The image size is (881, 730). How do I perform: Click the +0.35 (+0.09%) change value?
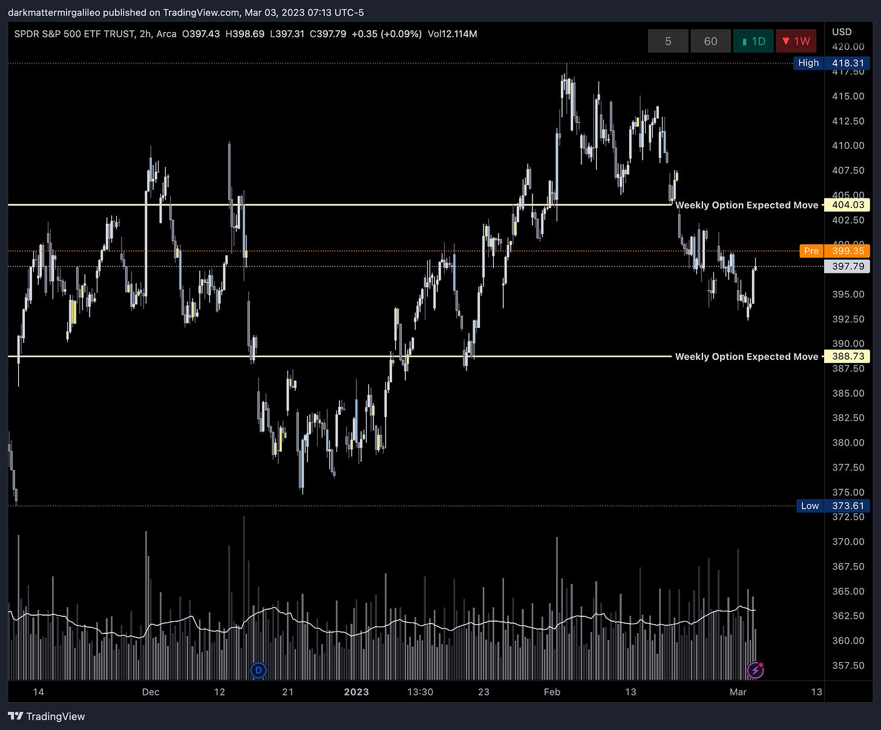point(387,34)
